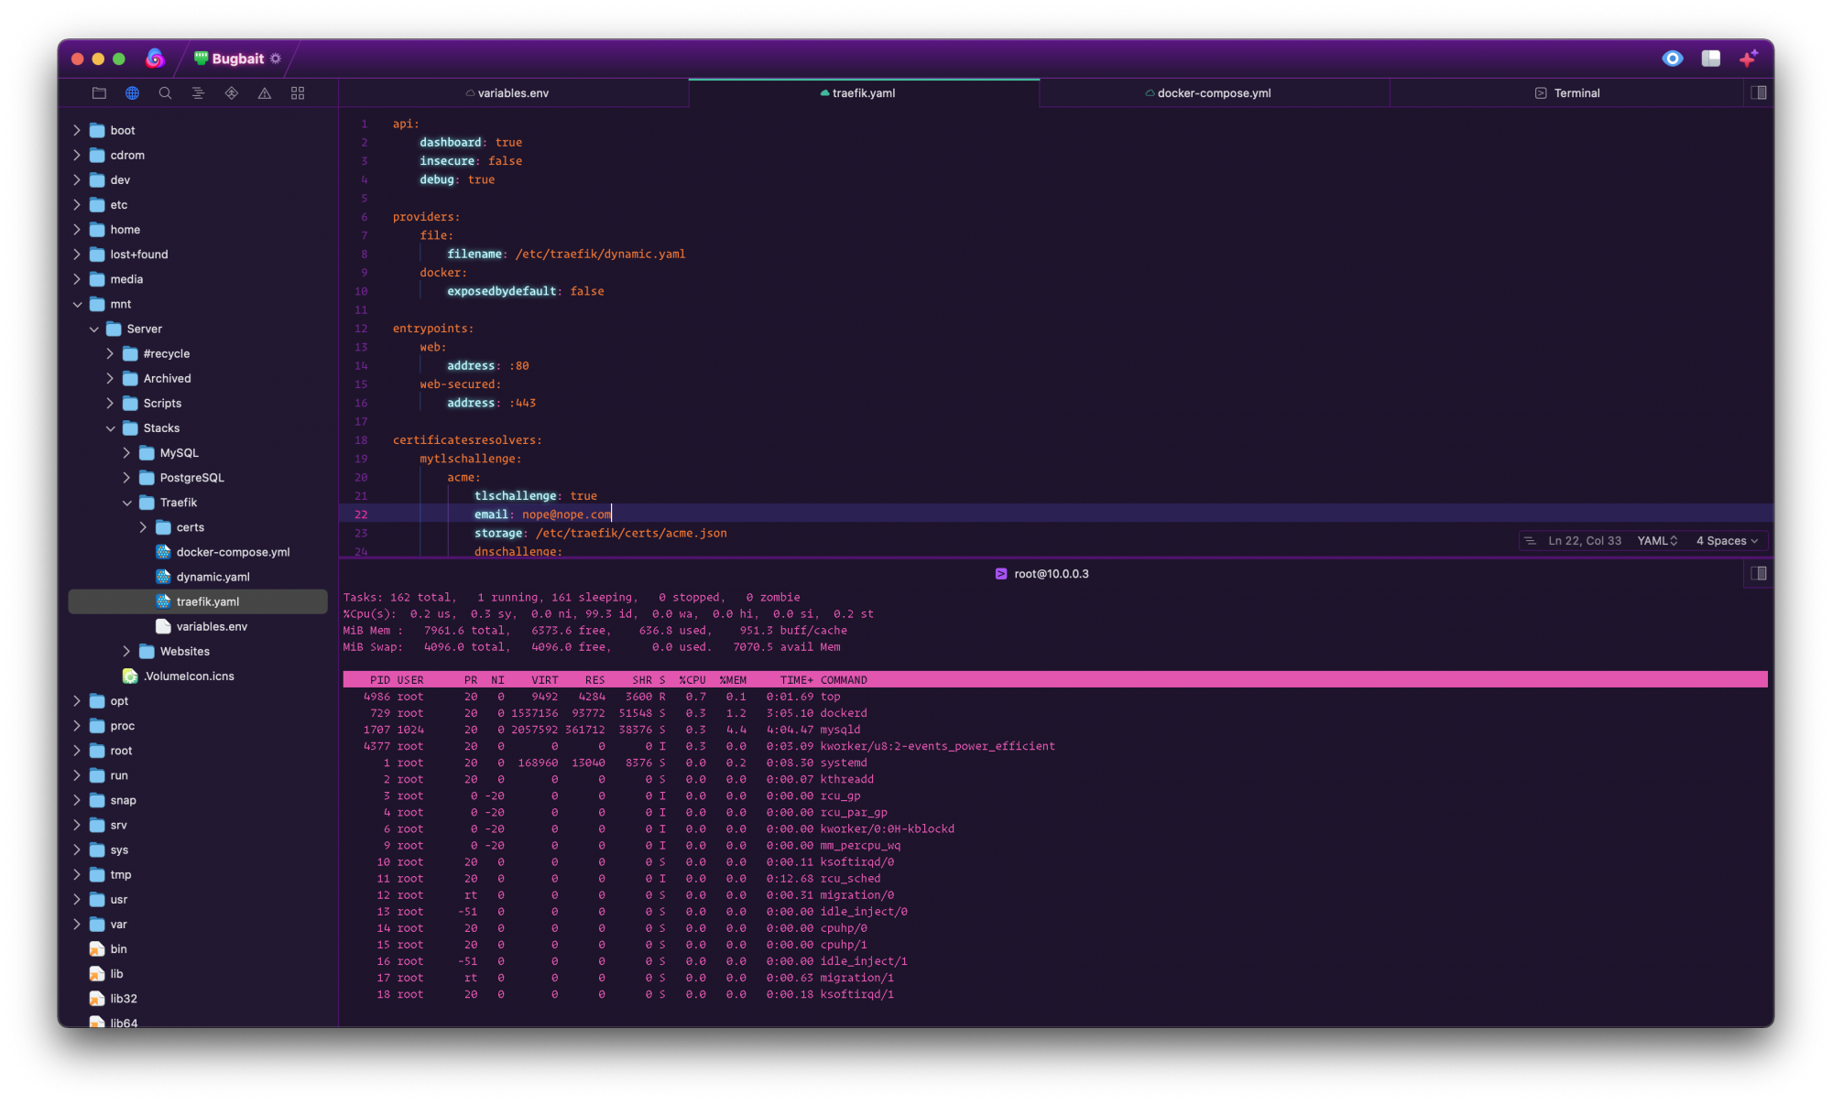Screen dimensions: 1832x1104
Task: Expand the var folder
Action: pos(77,925)
